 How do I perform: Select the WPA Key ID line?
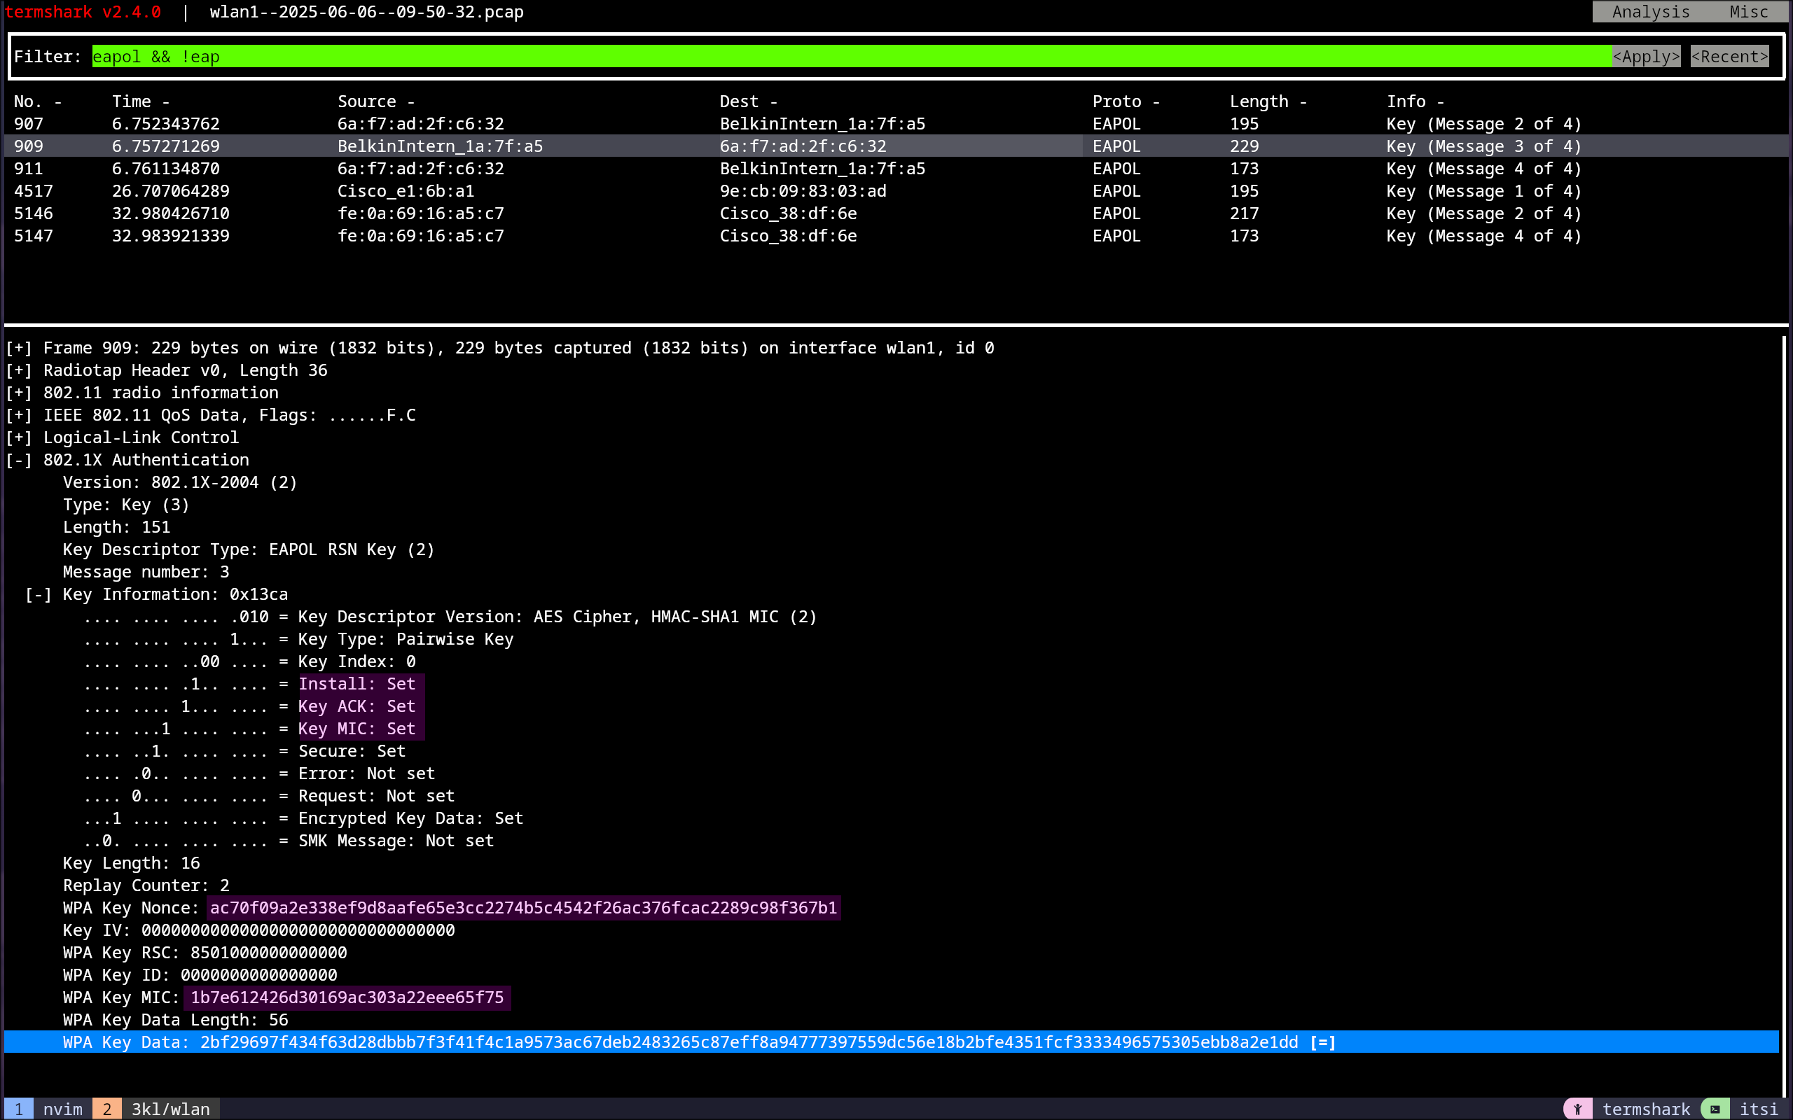[200, 976]
